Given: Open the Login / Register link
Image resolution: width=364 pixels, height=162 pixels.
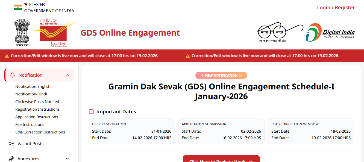Looking at the screenshot, I should pos(336,7).
